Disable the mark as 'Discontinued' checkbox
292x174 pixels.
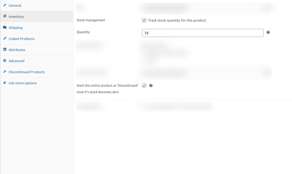(x=144, y=86)
